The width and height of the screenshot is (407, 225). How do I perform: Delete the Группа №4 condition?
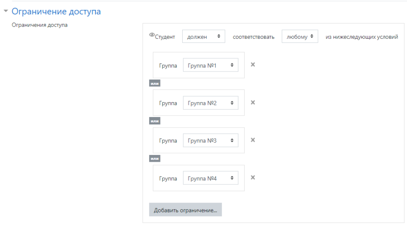pos(253,177)
